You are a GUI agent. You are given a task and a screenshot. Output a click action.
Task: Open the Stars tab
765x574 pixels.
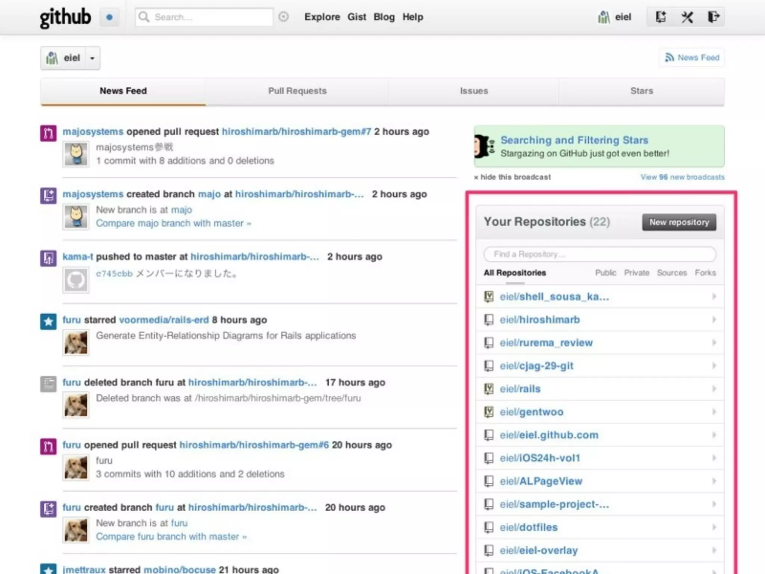point(641,91)
